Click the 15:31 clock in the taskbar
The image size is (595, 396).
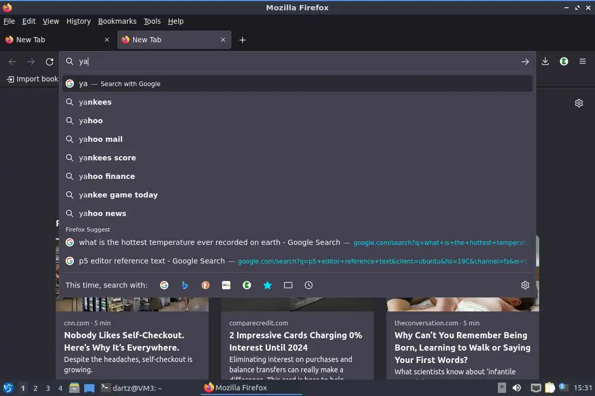pyautogui.click(x=583, y=388)
